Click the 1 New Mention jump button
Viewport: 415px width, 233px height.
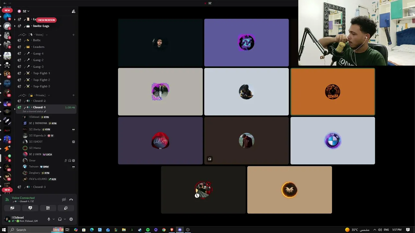[46, 20]
